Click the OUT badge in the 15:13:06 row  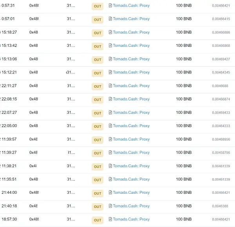pos(98,60)
